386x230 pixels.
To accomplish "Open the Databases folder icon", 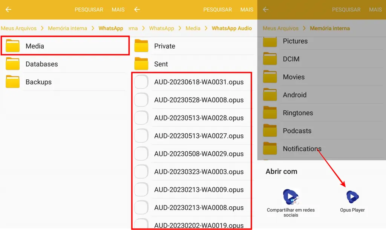I will click(12, 64).
